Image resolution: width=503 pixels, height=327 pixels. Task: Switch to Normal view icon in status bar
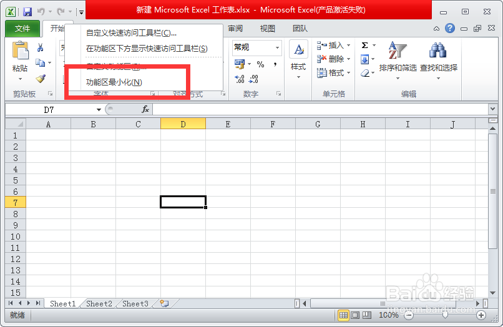pos(343,315)
